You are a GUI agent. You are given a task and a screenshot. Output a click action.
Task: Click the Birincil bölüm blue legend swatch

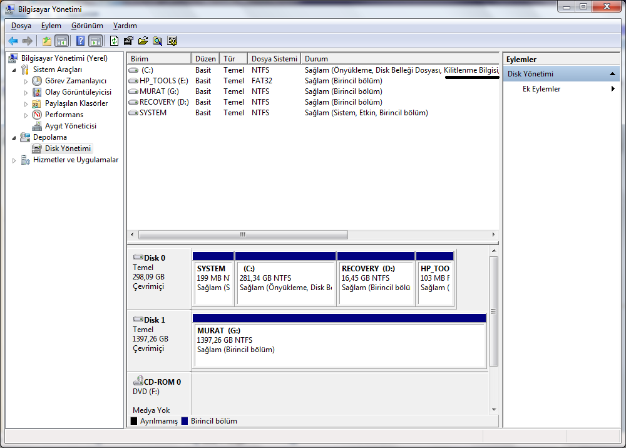pyautogui.click(x=185, y=421)
